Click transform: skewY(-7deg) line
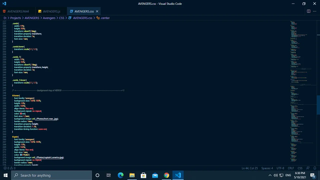This screenshot has width=320, height=180. coord(25,65)
